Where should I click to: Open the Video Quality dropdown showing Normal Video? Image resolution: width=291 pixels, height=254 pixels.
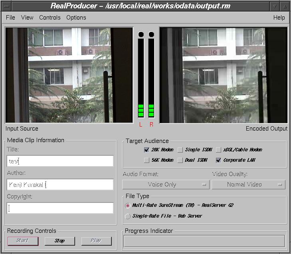coord(248,185)
